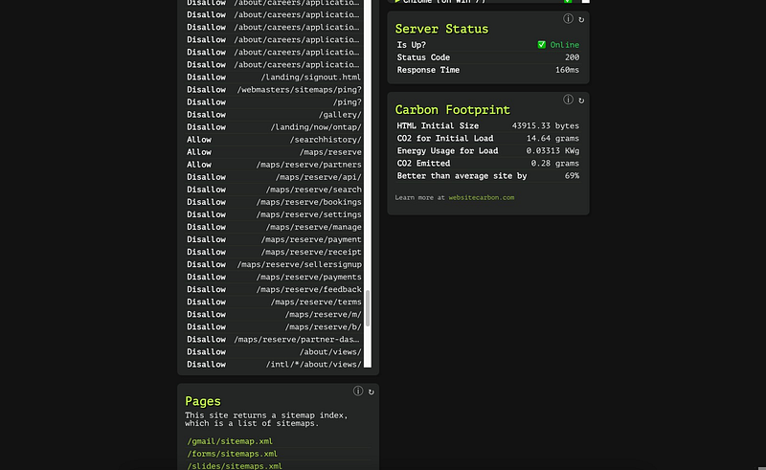Click the "/maps/reserve/sellersignup" path
This screenshot has height=470, width=766.
point(300,264)
